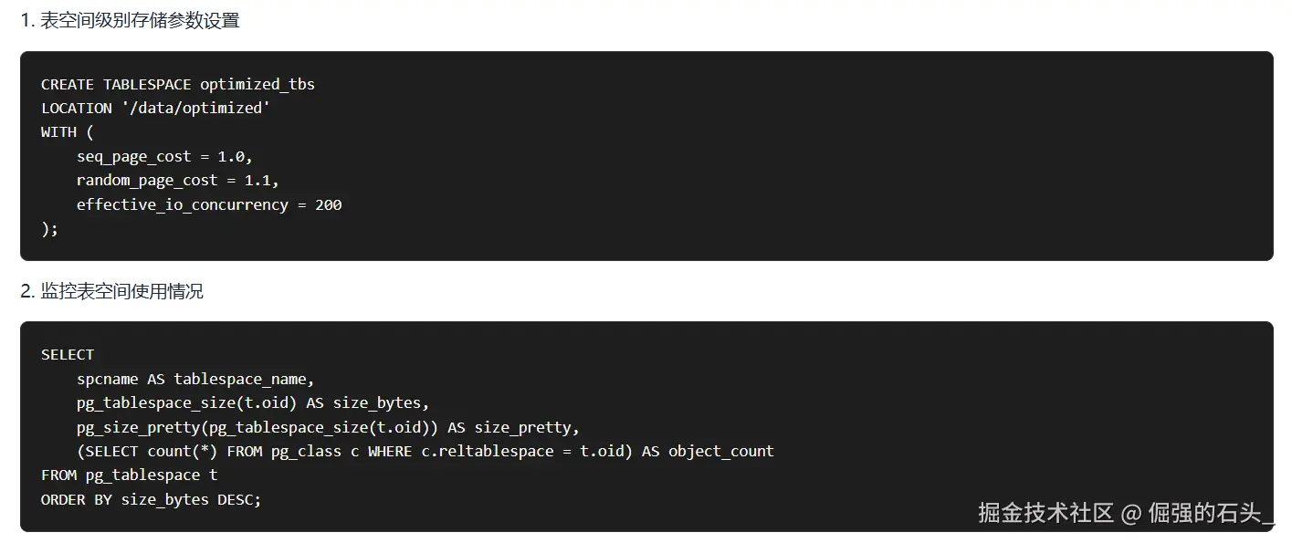Click the CREATE TABLESPACE optimized_tbs line
1292x543 pixels.
(177, 84)
